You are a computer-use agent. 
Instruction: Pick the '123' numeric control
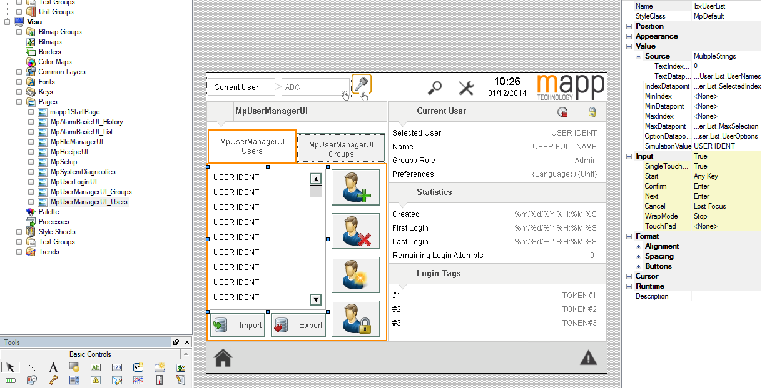[117, 367]
